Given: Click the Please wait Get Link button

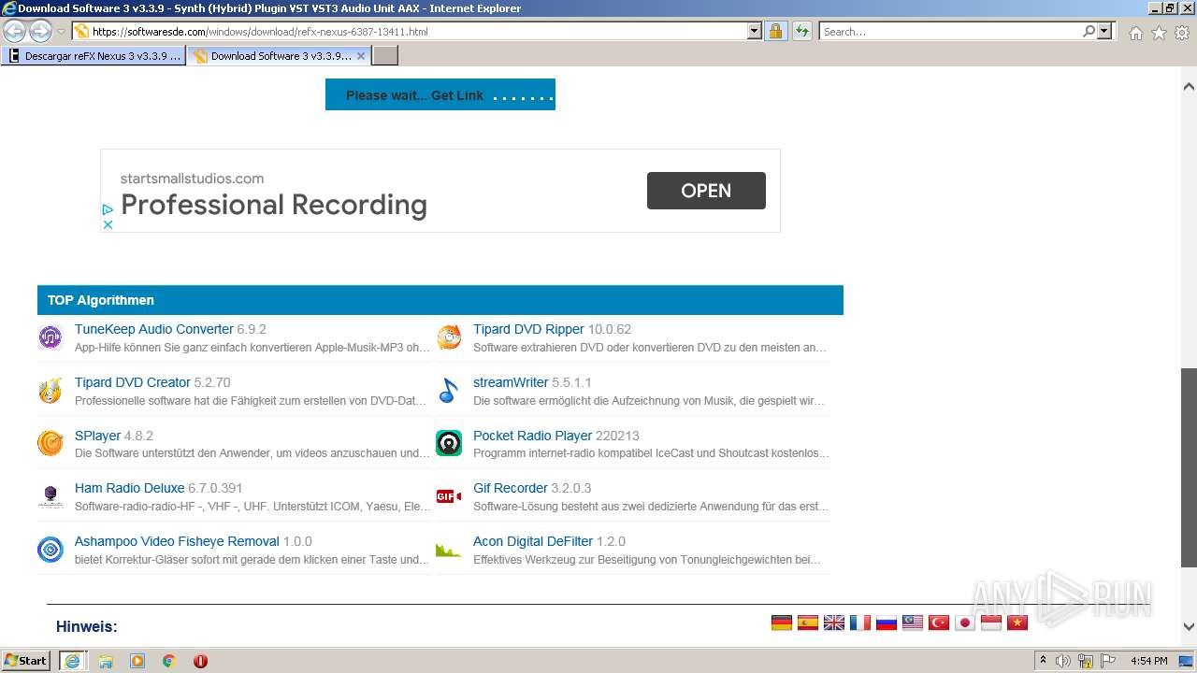Looking at the screenshot, I should 440,94.
